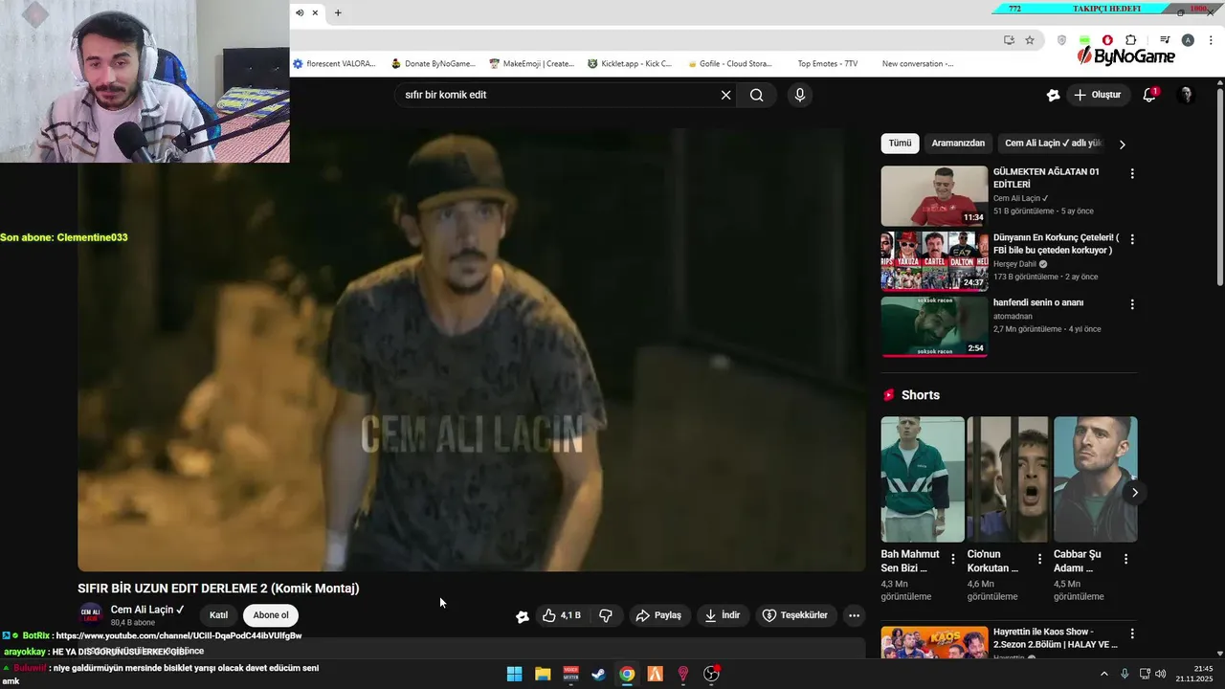Show hidden system tray icons
Image resolution: width=1225 pixels, height=689 pixels.
tap(1103, 674)
